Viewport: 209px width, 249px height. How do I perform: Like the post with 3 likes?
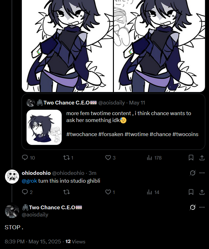(x=108, y=158)
